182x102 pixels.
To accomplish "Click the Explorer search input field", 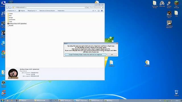I will [96, 7].
